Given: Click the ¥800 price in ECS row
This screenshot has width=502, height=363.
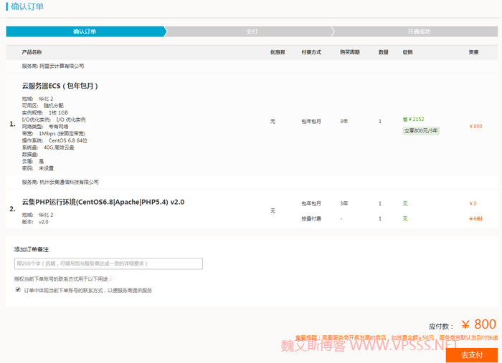Looking at the screenshot, I should tap(475, 126).
